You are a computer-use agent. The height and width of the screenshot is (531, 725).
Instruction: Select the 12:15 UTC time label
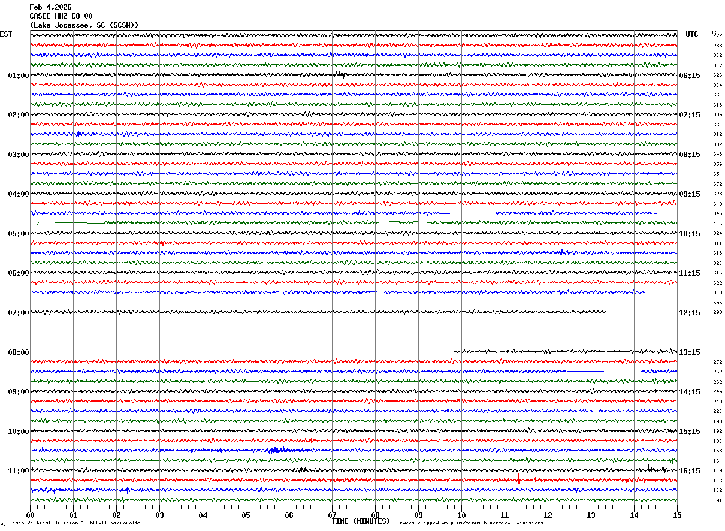point(689,313)
